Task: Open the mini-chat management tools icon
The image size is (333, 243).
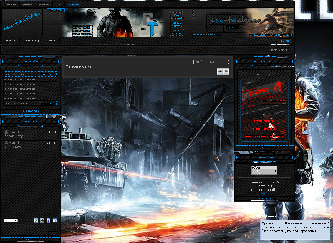Action: pos(55,221)
